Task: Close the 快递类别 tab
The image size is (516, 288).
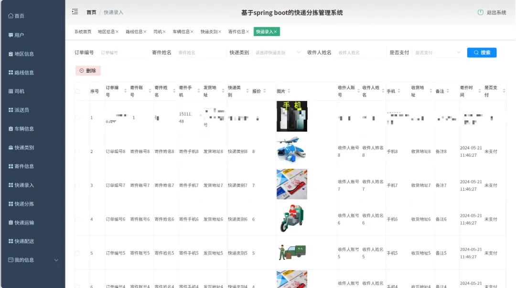Action: click(219, 32)
